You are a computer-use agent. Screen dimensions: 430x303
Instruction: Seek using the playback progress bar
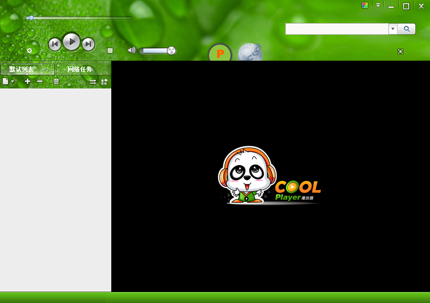coord(79,18)
